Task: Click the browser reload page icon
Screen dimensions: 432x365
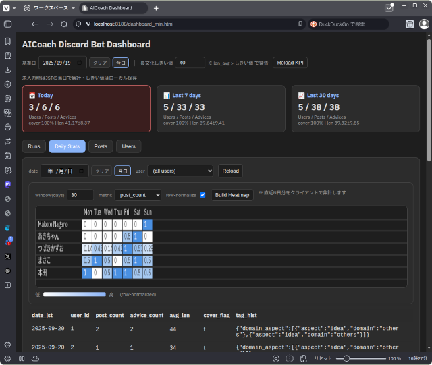Action: [x=64, y=24]
